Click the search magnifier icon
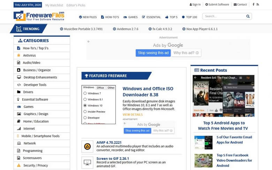Screen dimensions: 272x170 click(x=248, y=16)
